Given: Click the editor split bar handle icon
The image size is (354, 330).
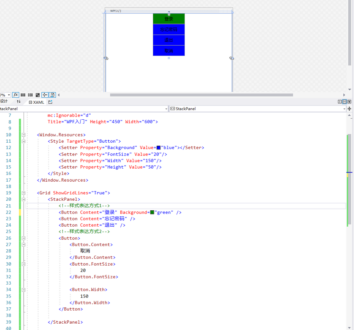Looking at the screenshot, I should click(349, 109).
